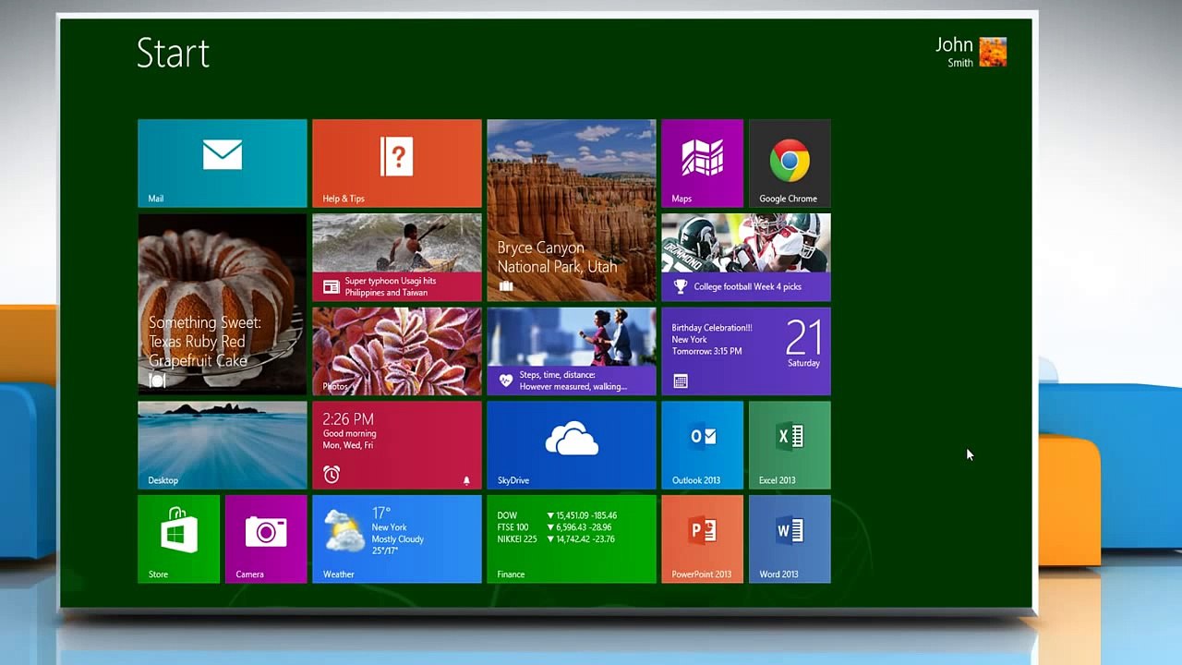Click the NIKKEI 225 index row
Viewport: 1182px width, 665px height.
(x=556, y=539)
